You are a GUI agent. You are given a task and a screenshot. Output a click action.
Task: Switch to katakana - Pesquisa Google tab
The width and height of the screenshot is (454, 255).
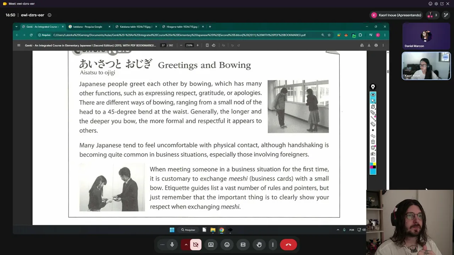click(x=89, y=27)
